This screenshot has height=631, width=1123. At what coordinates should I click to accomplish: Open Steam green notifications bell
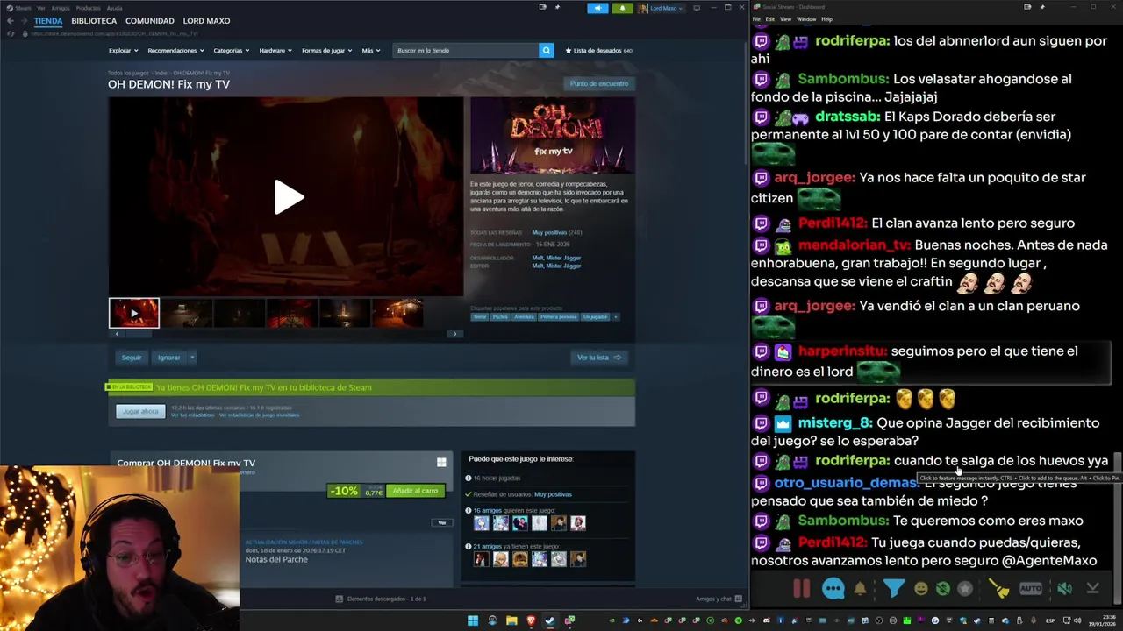click(x=622, y=8)
